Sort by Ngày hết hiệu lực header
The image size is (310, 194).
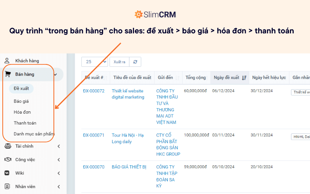click(269, 78)
